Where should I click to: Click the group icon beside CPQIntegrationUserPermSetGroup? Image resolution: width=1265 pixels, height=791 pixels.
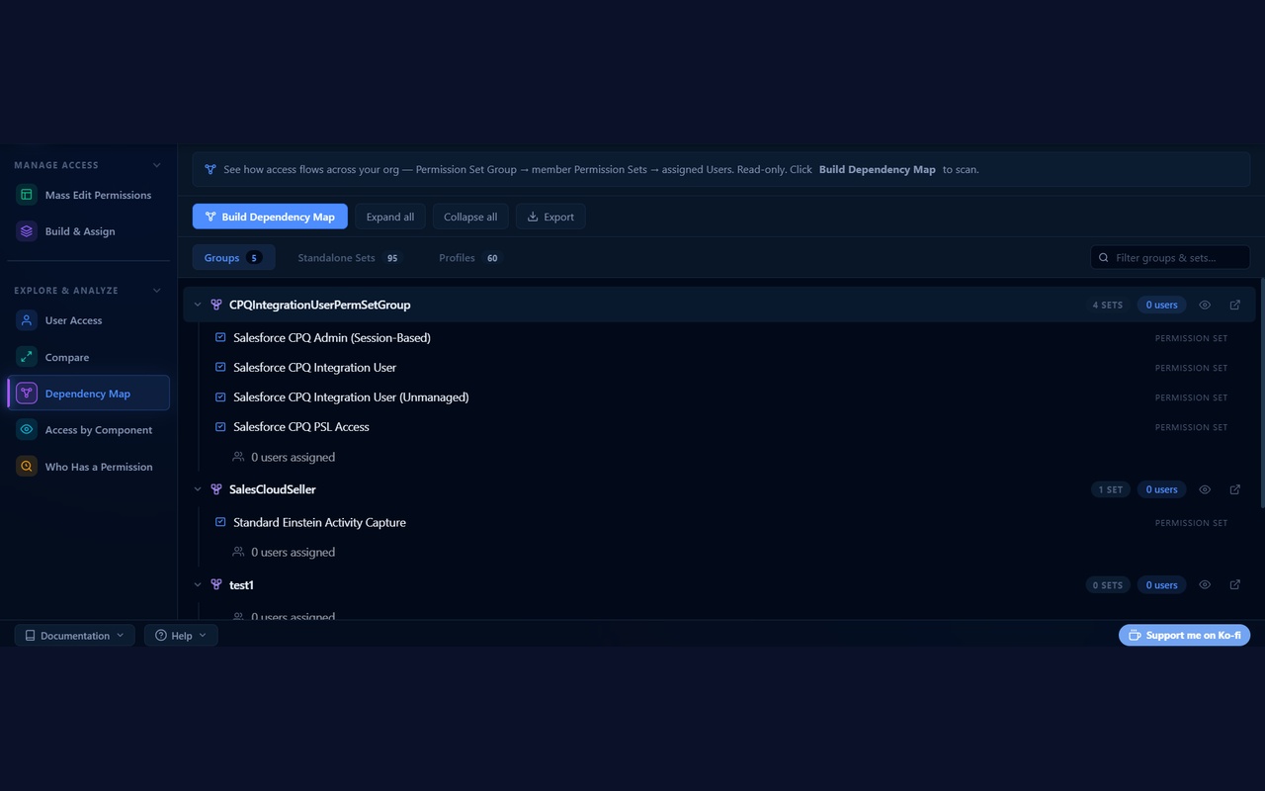pyautogui.click(x=216, y=305)
